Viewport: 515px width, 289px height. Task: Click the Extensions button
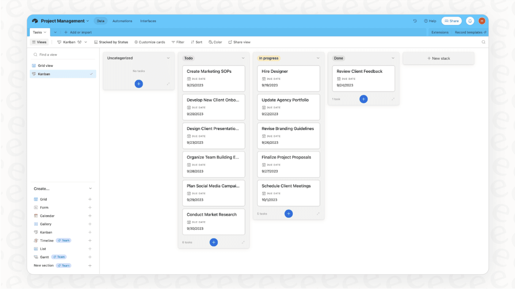click(440, 32)
